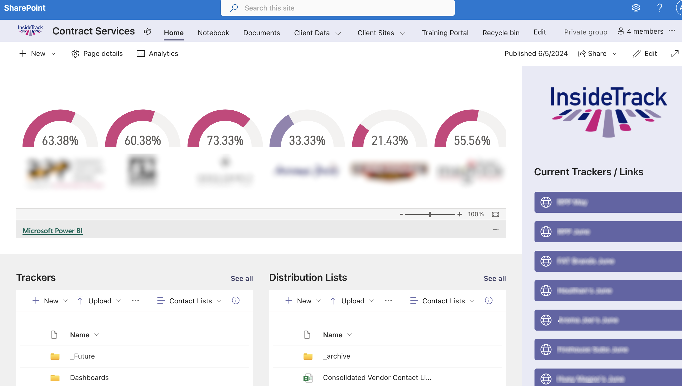Image resolution: width=682 pixels, height=386 pixels.
Task: Open the settings gear in SharePoint header
Action: (x=636, y=8)
